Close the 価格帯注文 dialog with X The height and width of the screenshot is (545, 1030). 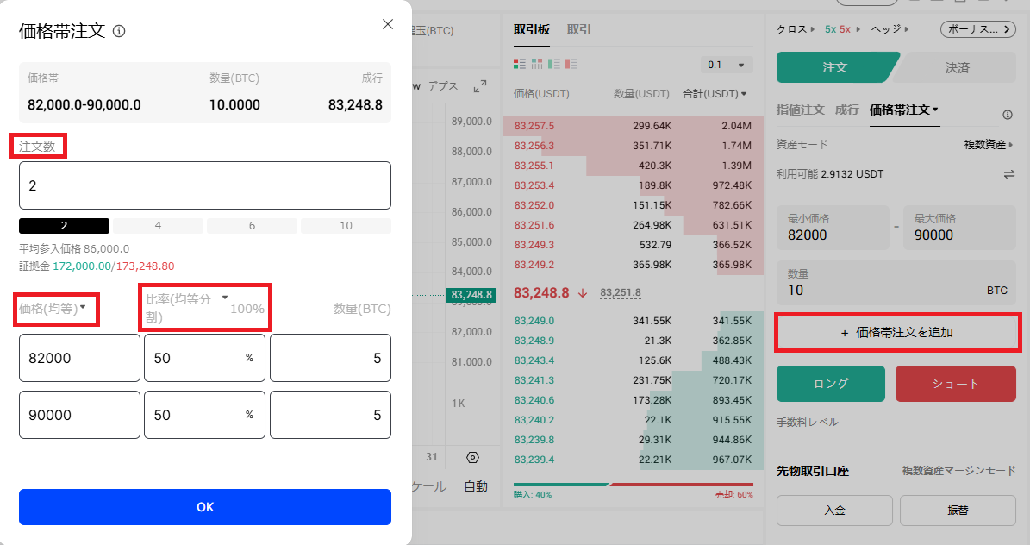coord(388,24)
